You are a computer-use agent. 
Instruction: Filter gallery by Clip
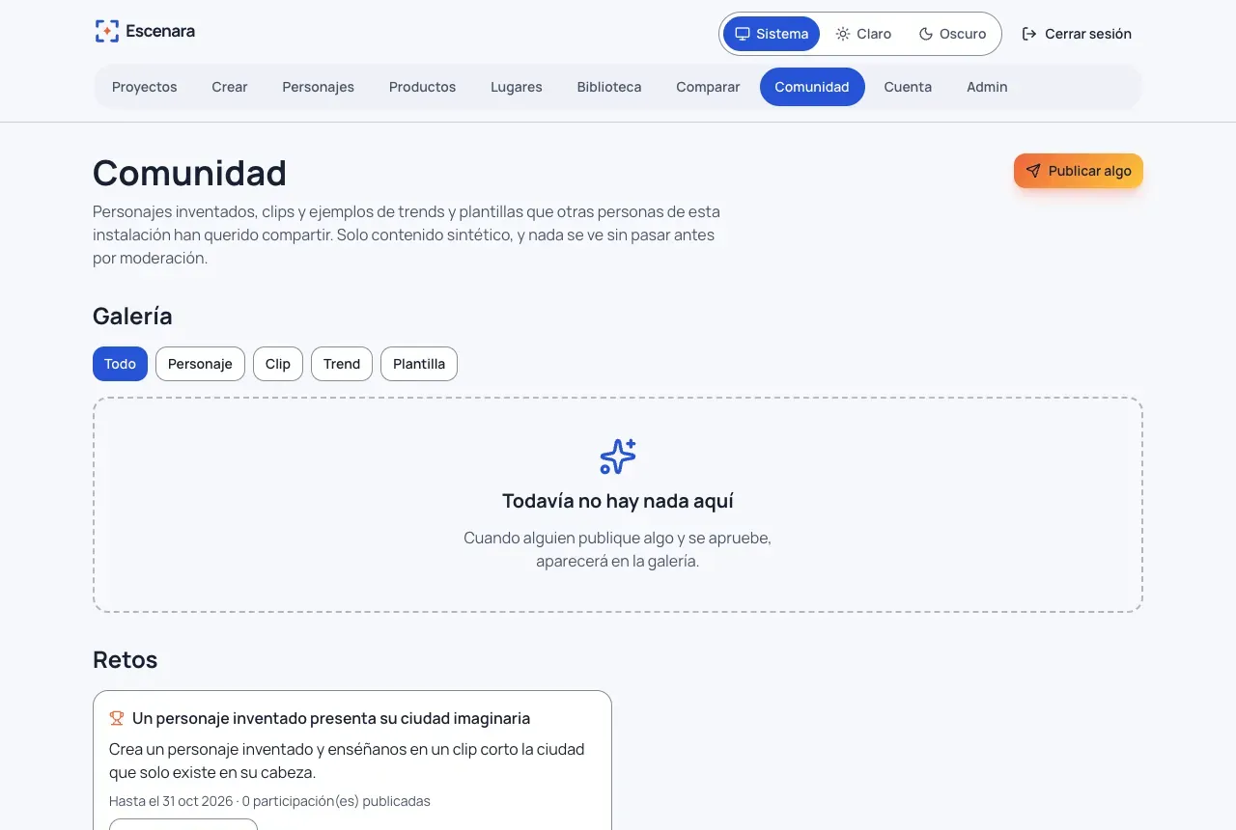click(278, 364)
